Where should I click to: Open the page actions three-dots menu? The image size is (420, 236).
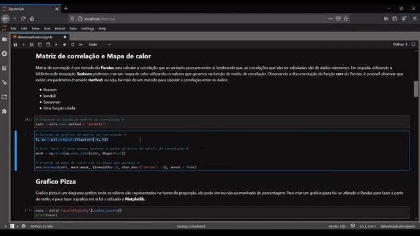click(330, 19)
